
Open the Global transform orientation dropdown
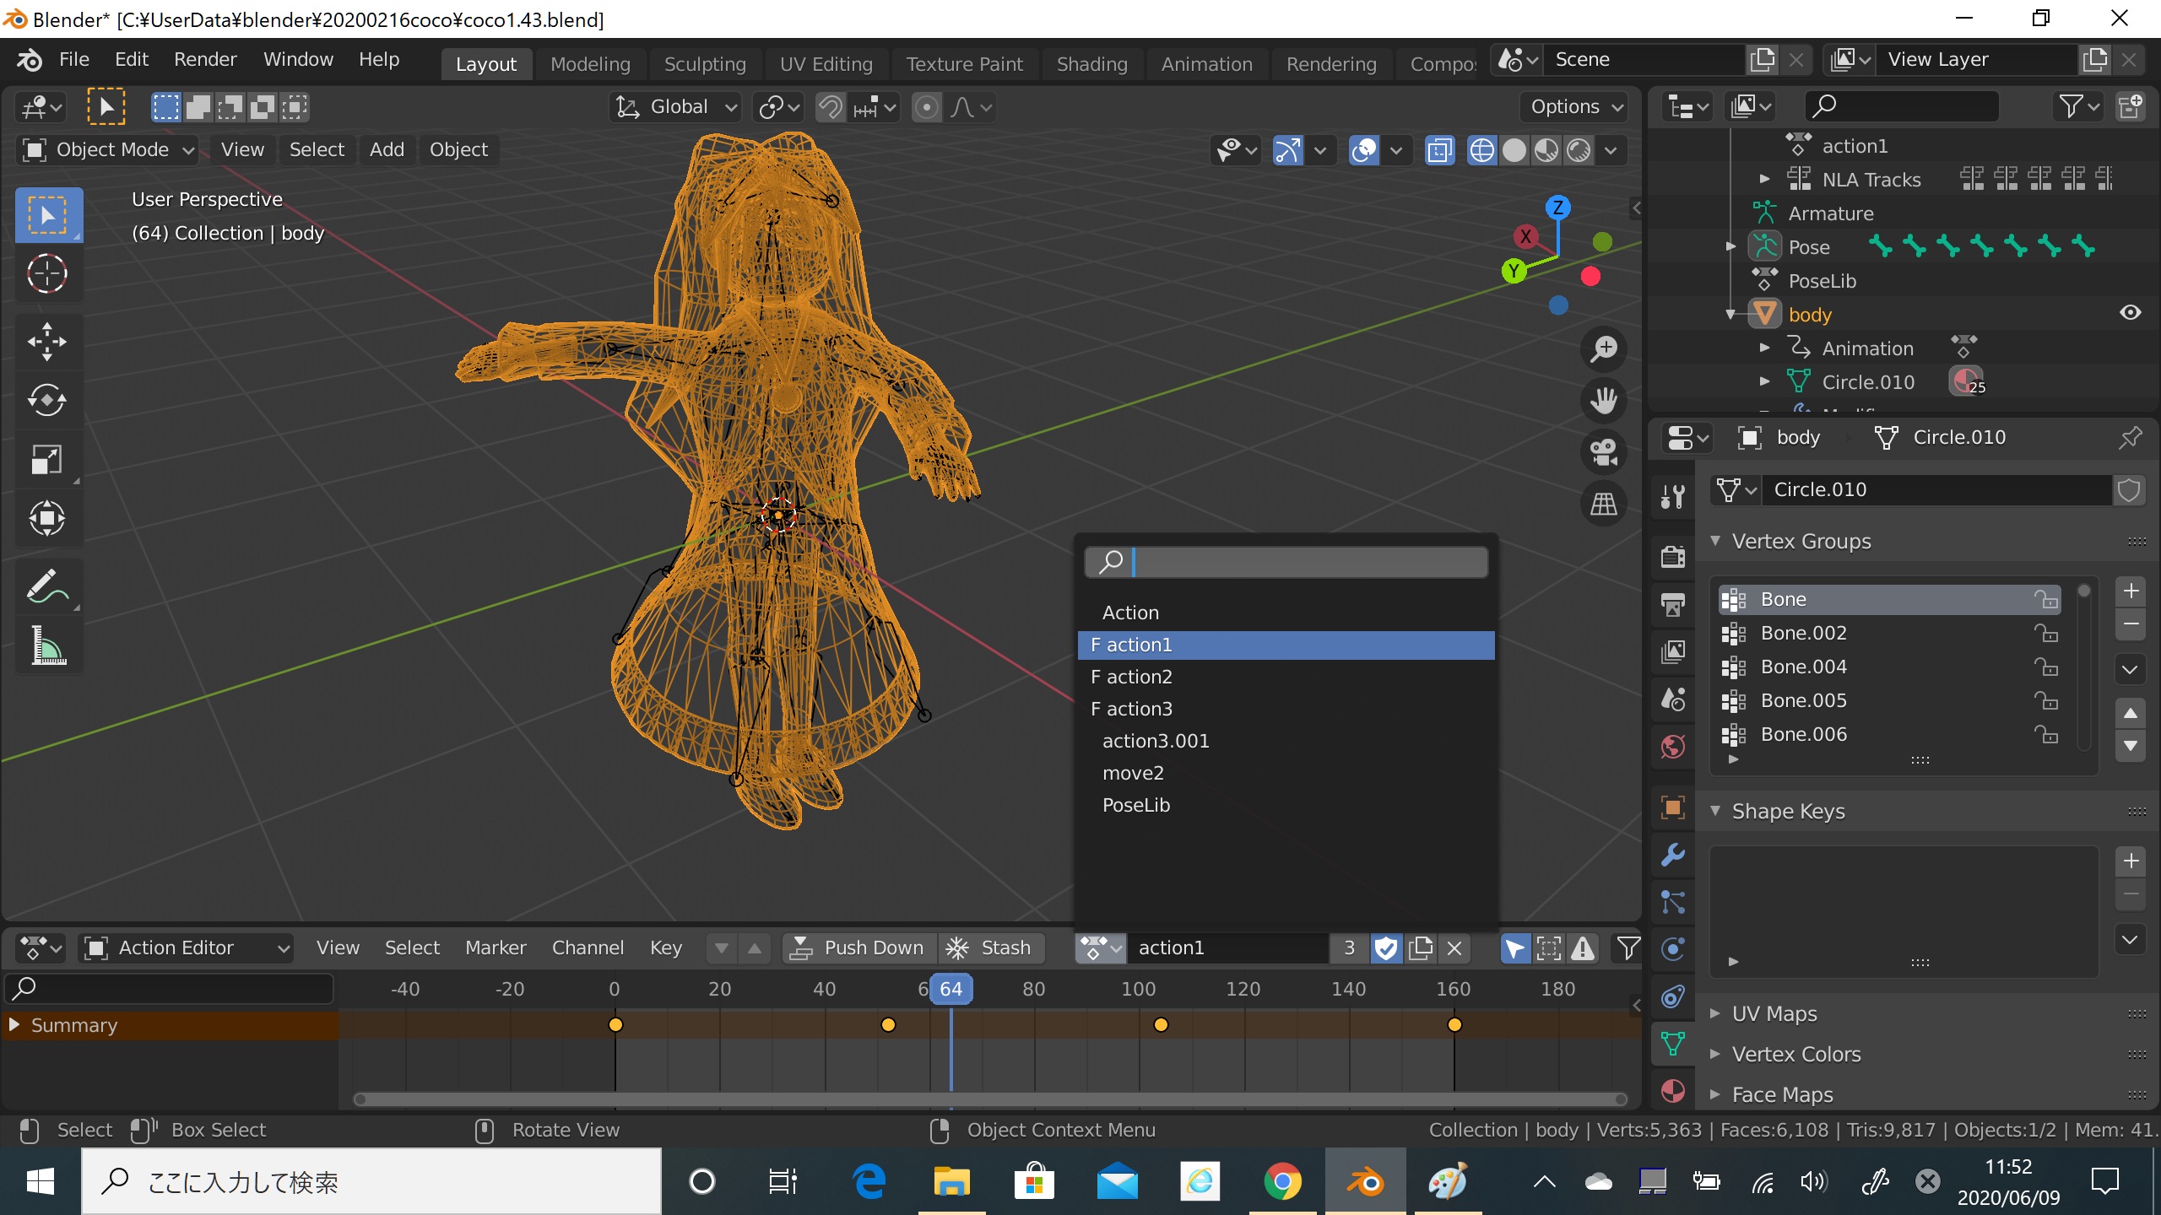pos(676,107)
